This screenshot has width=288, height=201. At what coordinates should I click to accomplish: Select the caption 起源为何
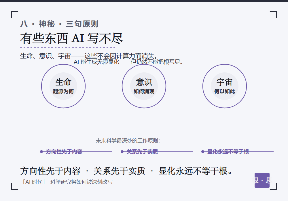tap(63, 91)
